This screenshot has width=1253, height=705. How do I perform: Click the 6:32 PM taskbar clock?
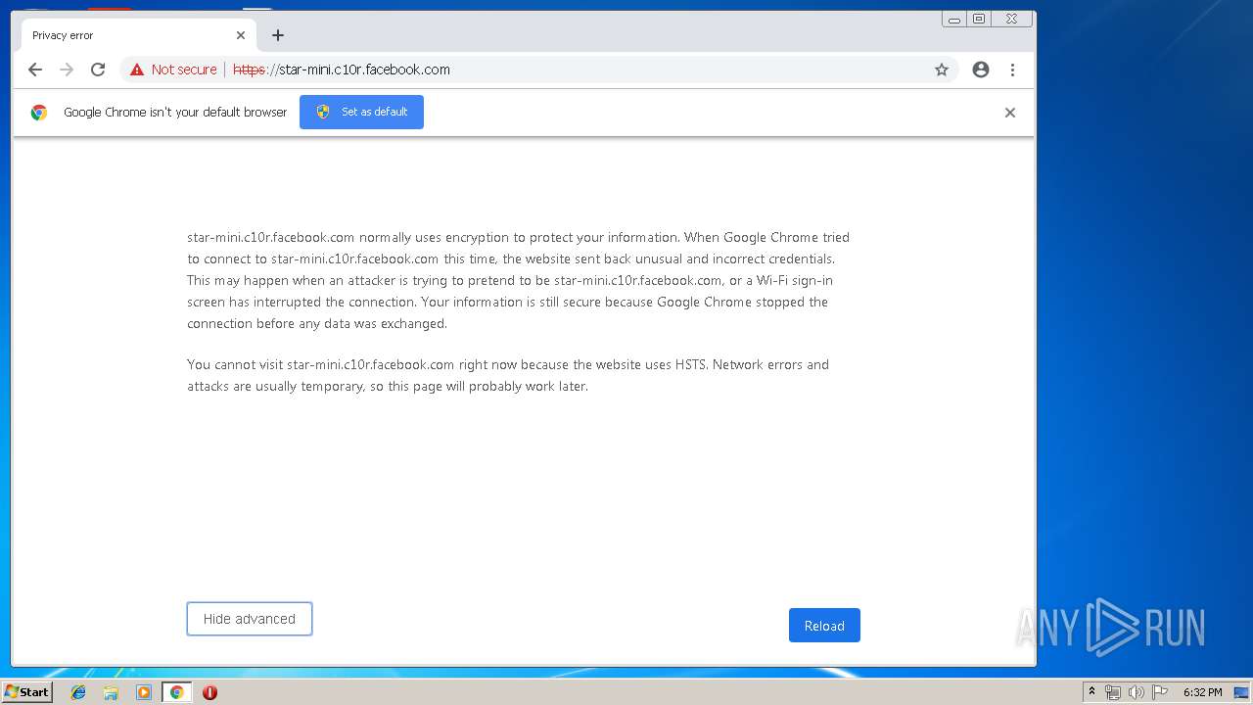[x=1202, y=692]
